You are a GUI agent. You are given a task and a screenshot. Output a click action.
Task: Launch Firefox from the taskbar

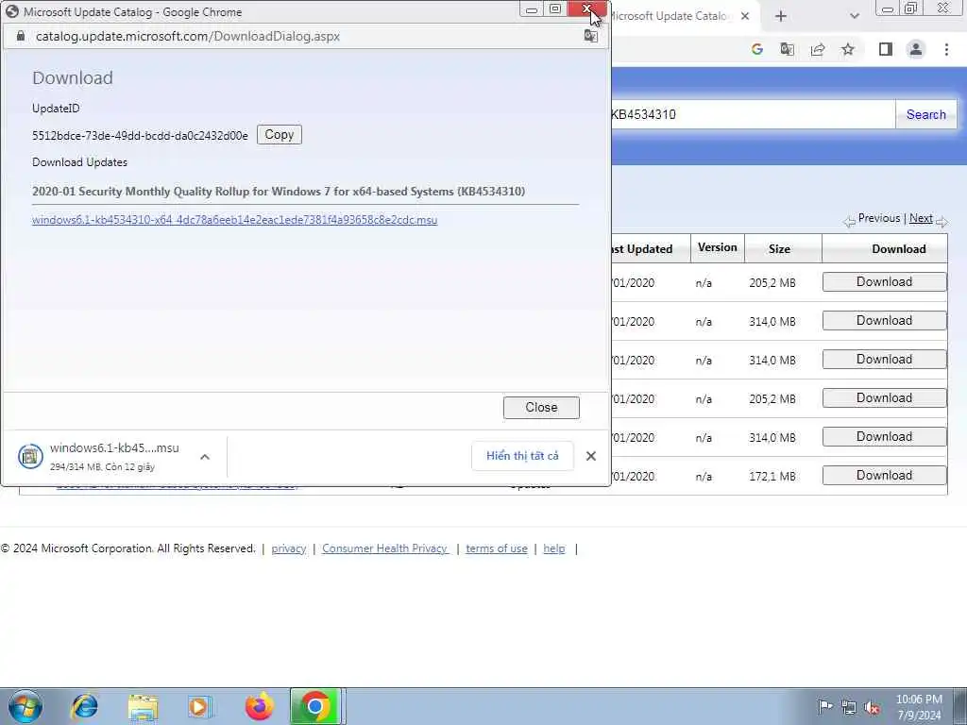click(259, 706)
